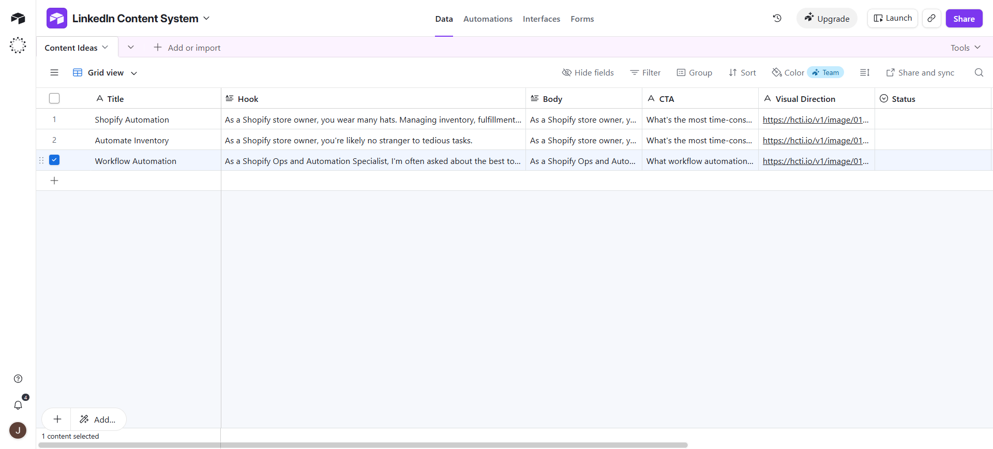Open notifications bell
Viewport: 993px width, 449px height.
tap(18, 405)
